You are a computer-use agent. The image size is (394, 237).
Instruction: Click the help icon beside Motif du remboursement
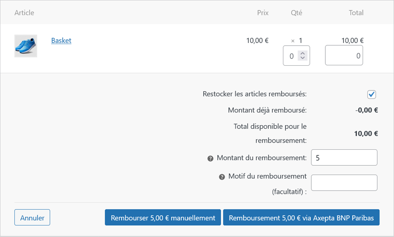point(222,177)
